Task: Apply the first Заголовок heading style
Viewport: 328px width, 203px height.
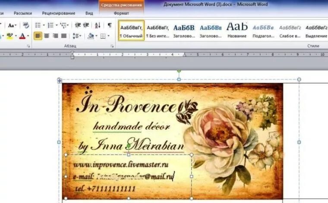Action: tap(184, 31)
